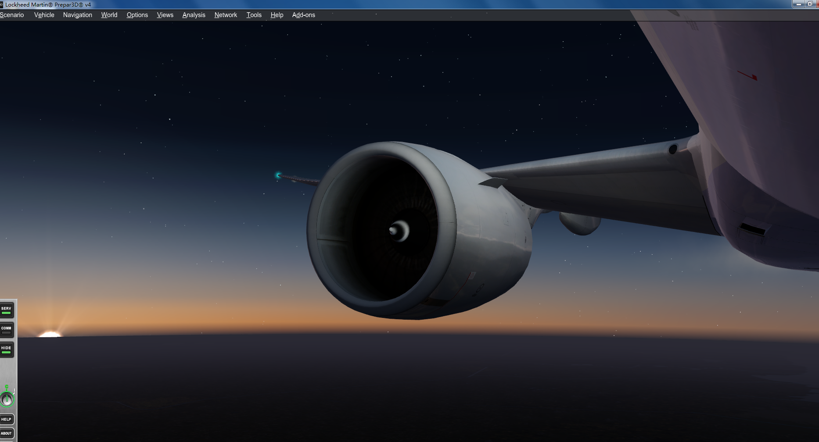Toggle the HIDE button to hide the panel
Screen dimensions: 819x442
tap(7, 349)
